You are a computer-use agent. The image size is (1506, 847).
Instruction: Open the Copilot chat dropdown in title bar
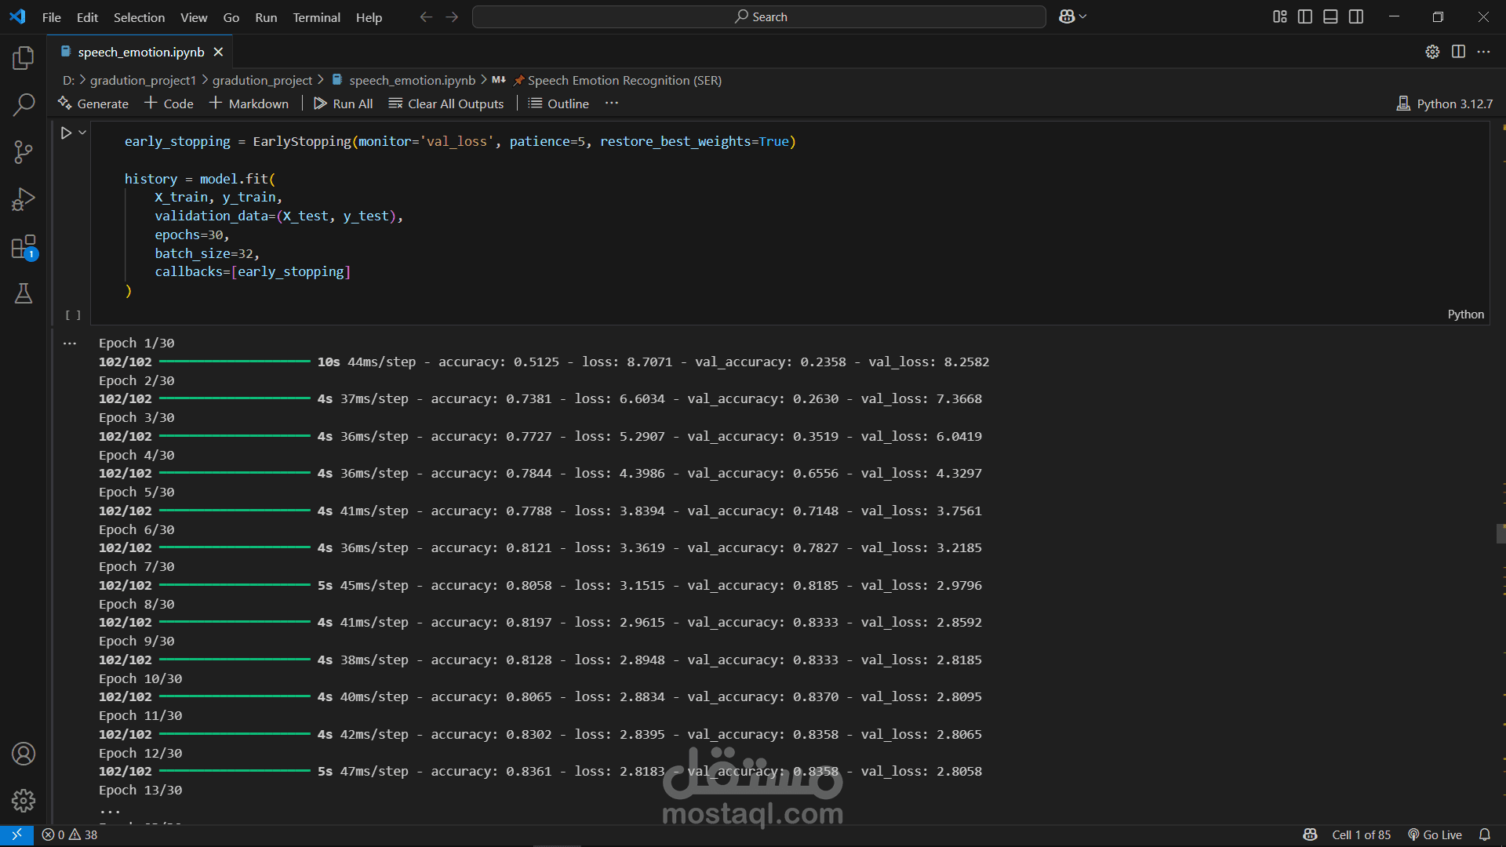1083,16
